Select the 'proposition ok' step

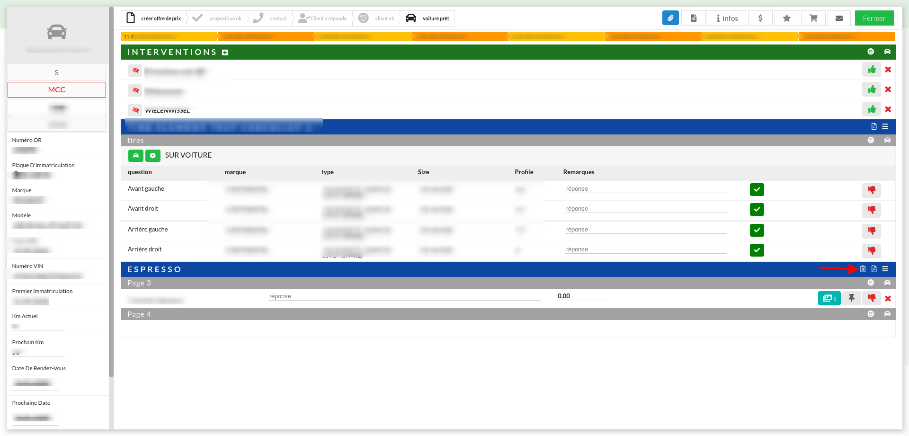click(218, 18)
